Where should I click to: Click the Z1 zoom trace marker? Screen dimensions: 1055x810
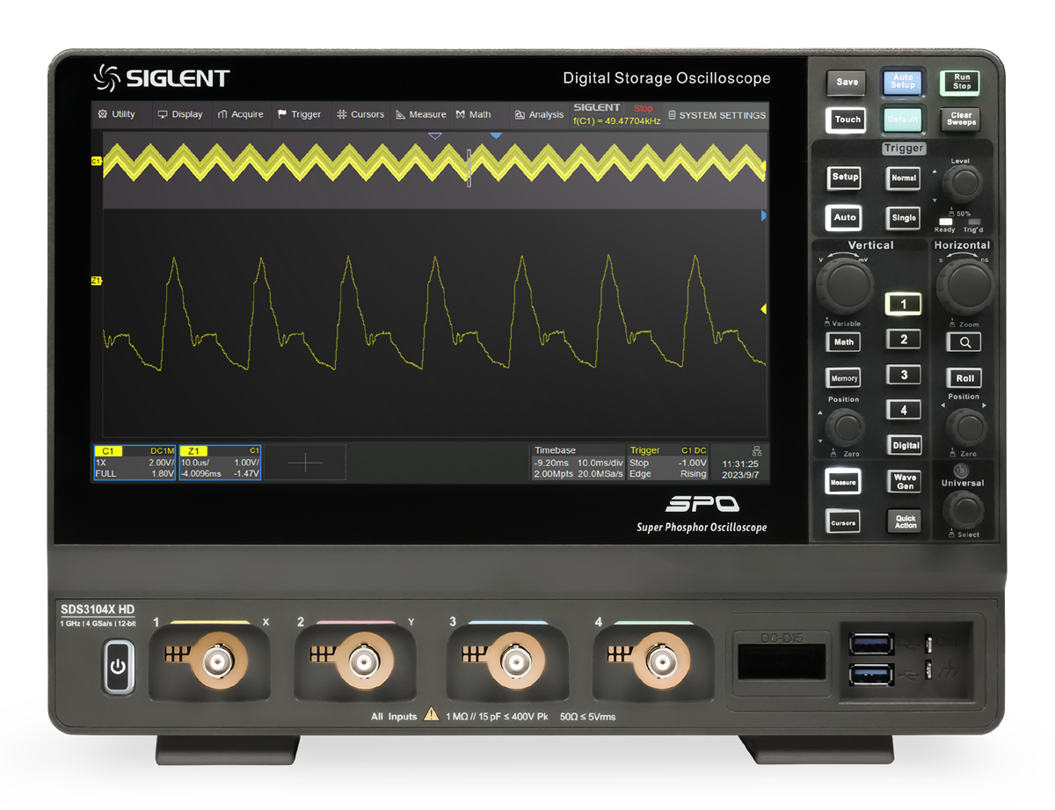point(96,281)
